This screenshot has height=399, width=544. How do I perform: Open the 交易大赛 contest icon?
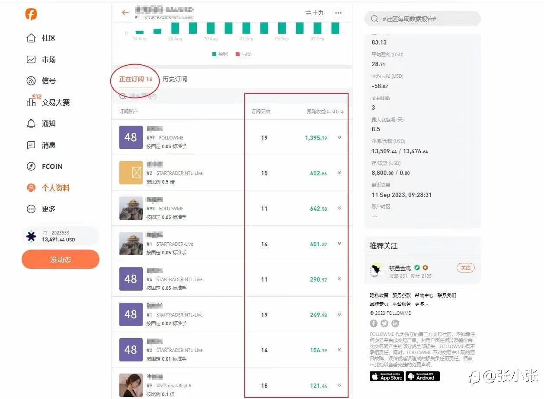click(x=31, y=102)
